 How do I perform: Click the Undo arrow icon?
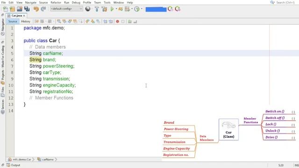36,9
